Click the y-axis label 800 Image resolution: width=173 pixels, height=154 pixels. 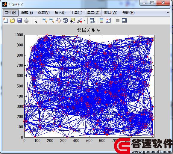[x=20, y=55]
